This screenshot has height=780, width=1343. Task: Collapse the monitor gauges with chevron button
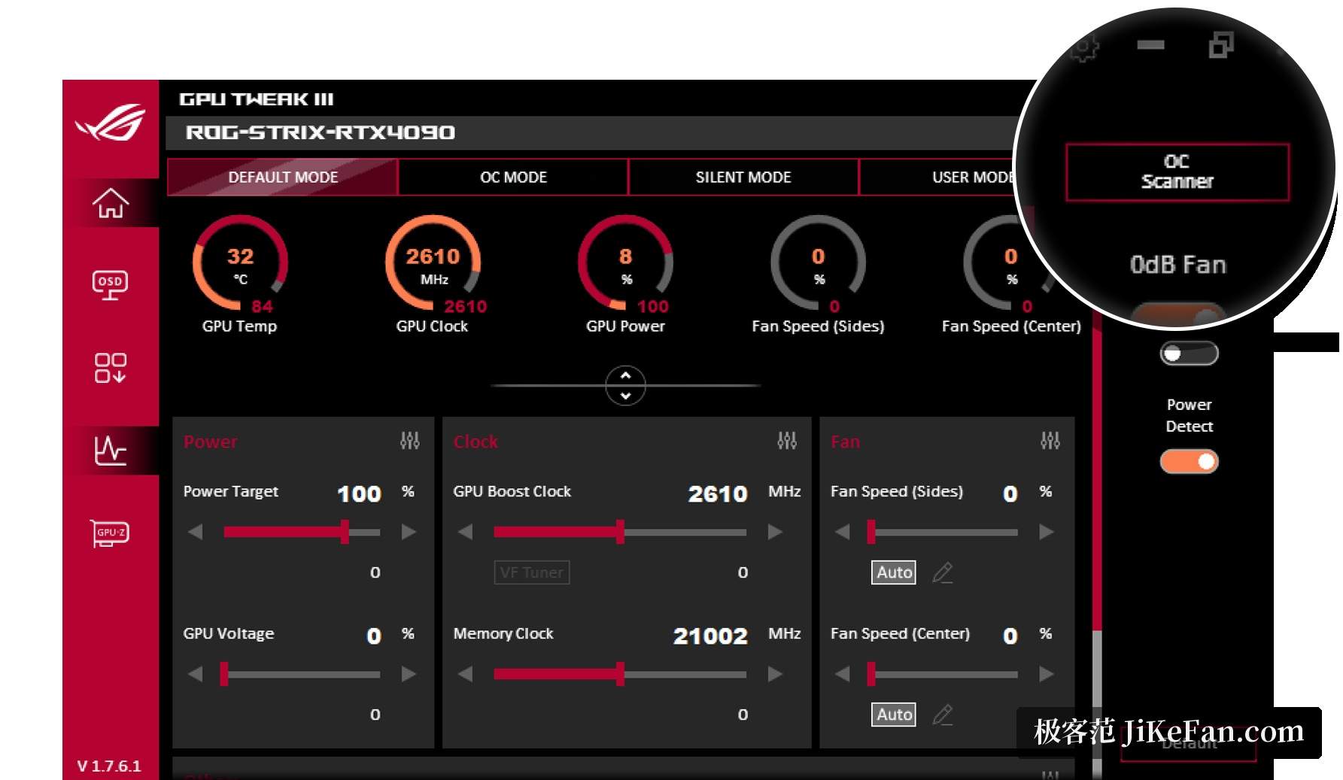tap(625, 385)
